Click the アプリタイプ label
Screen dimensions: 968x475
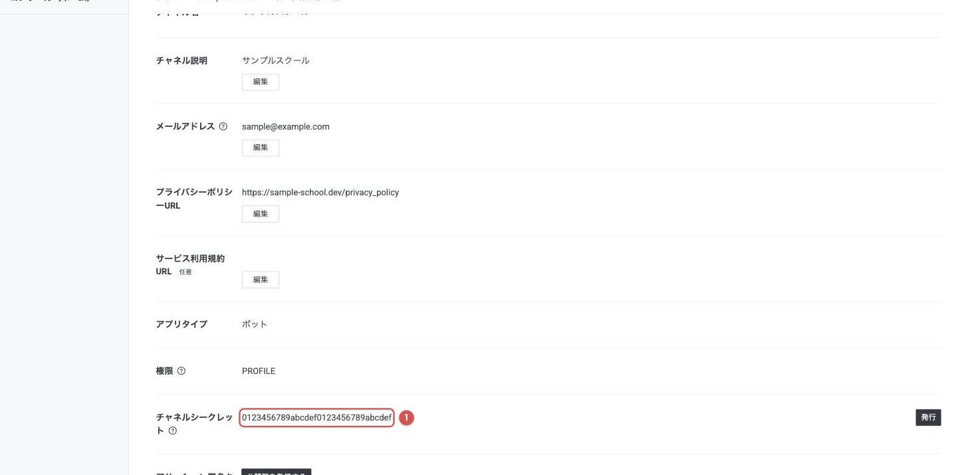(181, 324)
